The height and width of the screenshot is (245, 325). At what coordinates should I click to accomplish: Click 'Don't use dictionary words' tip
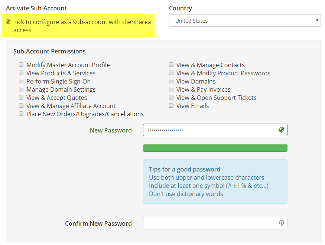click(x=186, y=194)
